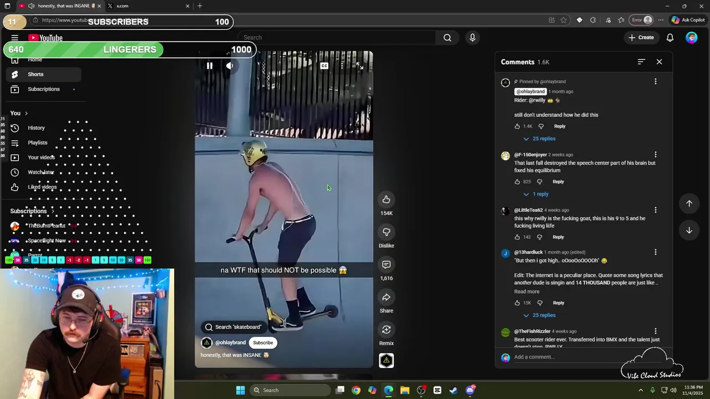Open options menu for pinned comment

click(x=656, y=81)
